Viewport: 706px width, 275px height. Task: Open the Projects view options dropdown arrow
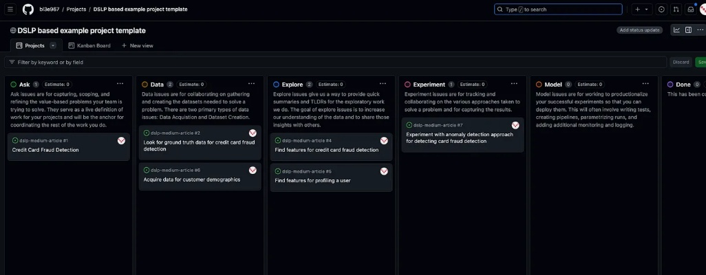click(53, 45)
